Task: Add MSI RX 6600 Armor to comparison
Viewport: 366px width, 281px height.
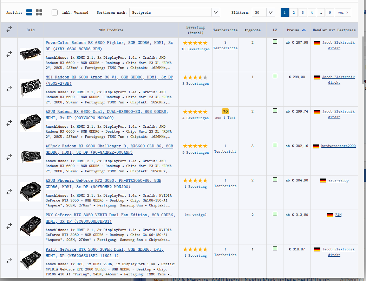Action: pyautogui.click(x=9, y=89)
